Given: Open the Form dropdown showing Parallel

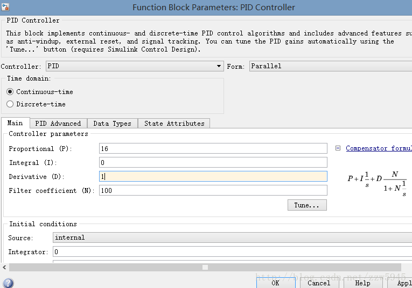Looking at the screenshot, I should 331,66.
